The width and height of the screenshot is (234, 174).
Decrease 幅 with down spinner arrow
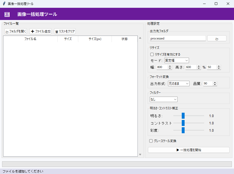pos(170,68)
